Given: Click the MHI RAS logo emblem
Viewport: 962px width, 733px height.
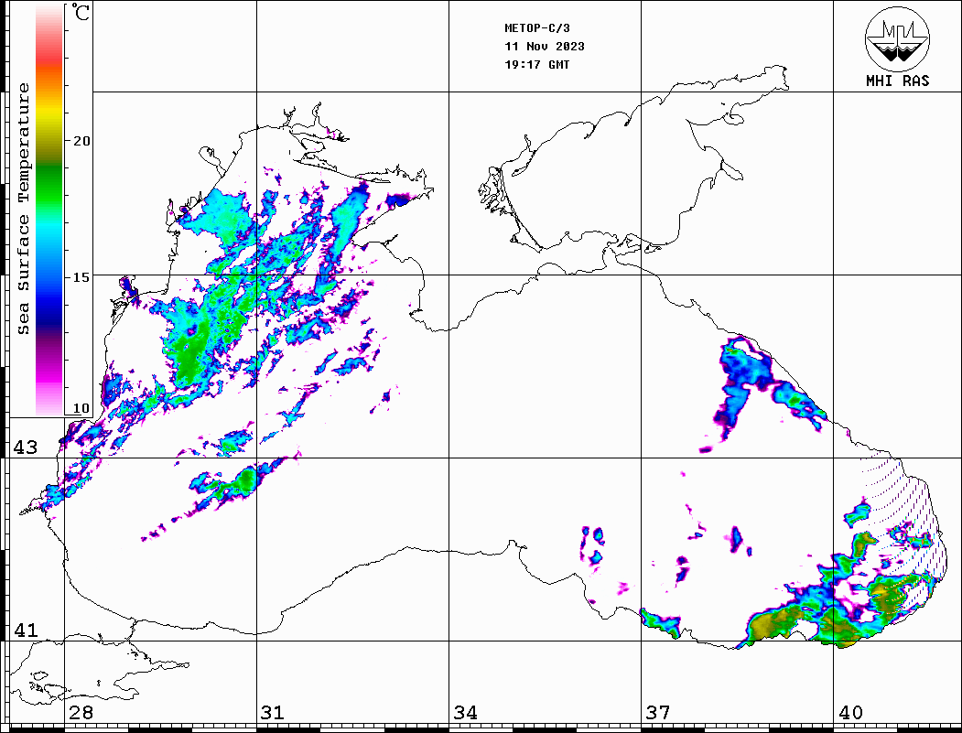Looking at the screenshot, I should point(897,38).
